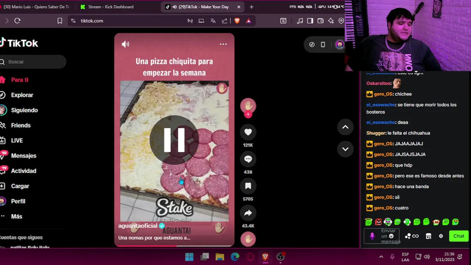The height and width of the screenshot is (265, 471).
Task: Close the TikTok browser tab
Action: [239, 7]
